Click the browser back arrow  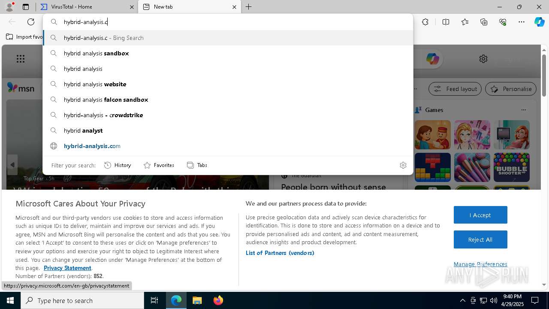point(12,22)
